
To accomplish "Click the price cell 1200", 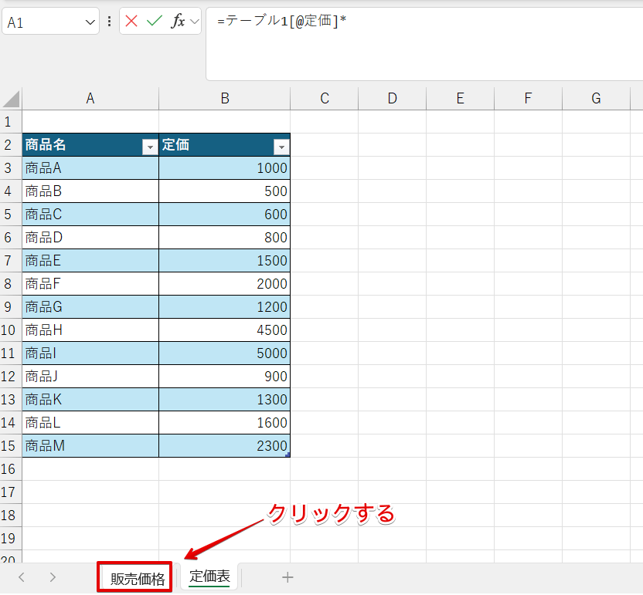I will point(225,307).
